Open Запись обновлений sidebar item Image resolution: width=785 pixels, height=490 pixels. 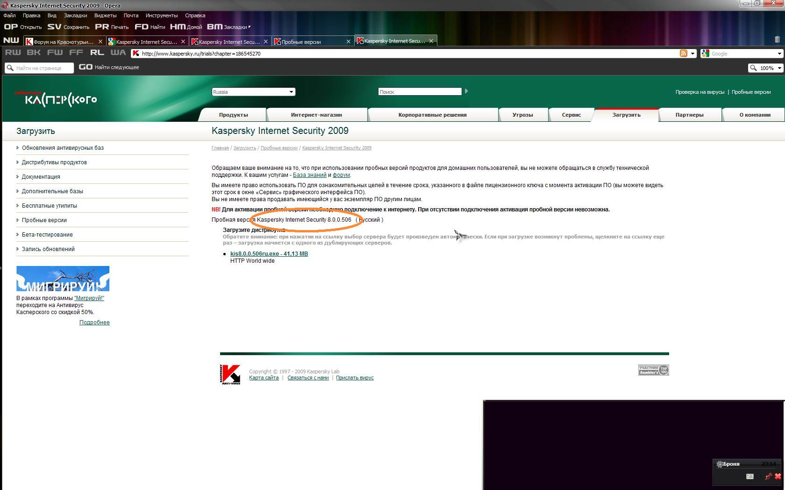(x=48, y=249)
